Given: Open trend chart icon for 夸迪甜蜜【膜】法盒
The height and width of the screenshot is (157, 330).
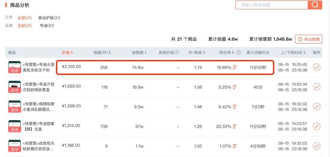Looking at the screenshot, I should [x=317, y=126].
